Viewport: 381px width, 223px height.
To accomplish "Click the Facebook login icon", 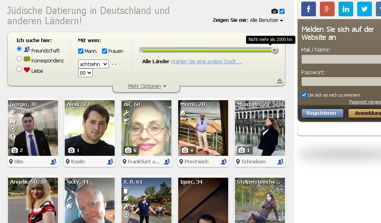I will click(x=308, y=9).
